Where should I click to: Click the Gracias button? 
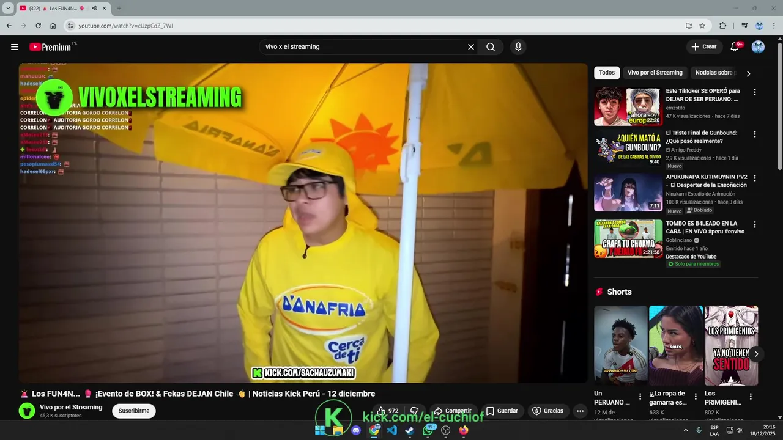(x=548, y=411)
